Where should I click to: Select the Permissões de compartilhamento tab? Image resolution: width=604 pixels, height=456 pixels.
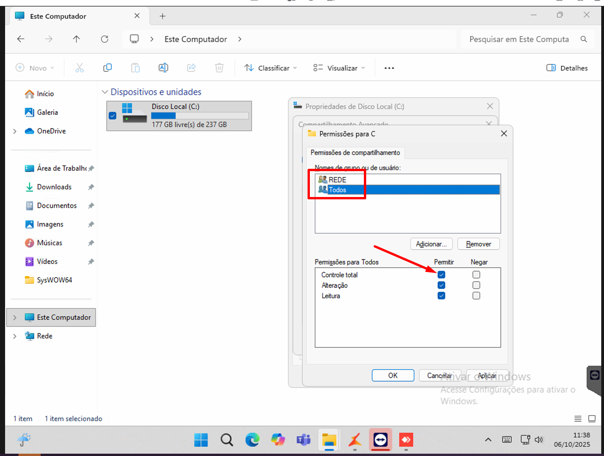coord(356,153)
